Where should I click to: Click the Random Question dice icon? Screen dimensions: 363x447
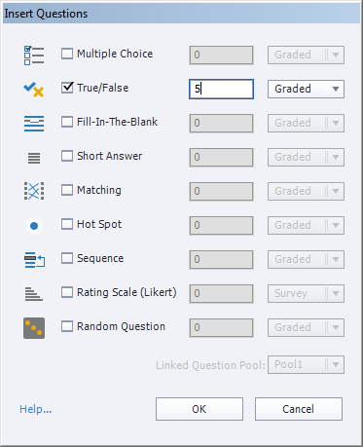34,328
